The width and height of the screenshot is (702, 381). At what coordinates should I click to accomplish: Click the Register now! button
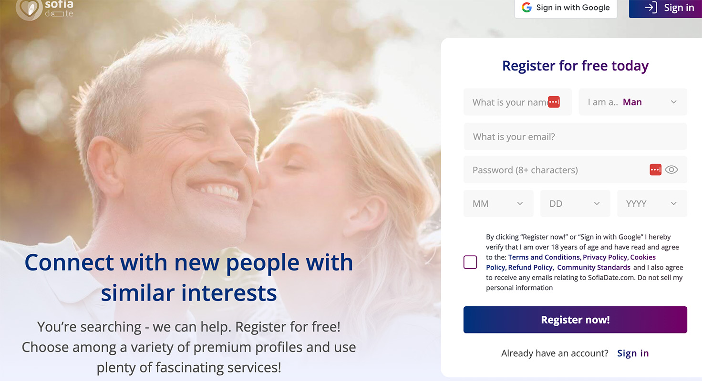pyautogui.click(x=575, y=320)
